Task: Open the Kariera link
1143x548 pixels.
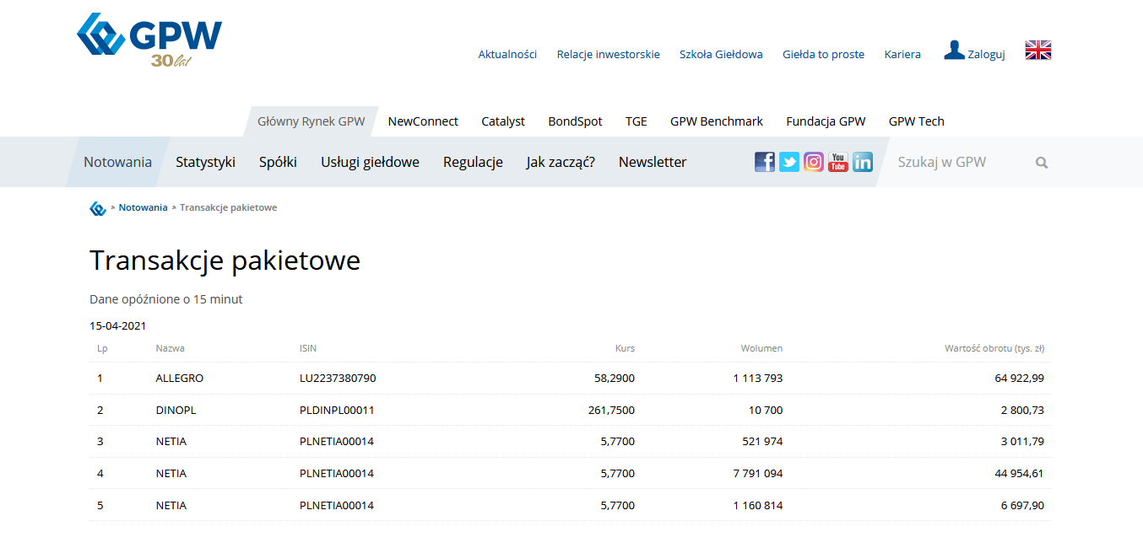Action: click(902, 54)
